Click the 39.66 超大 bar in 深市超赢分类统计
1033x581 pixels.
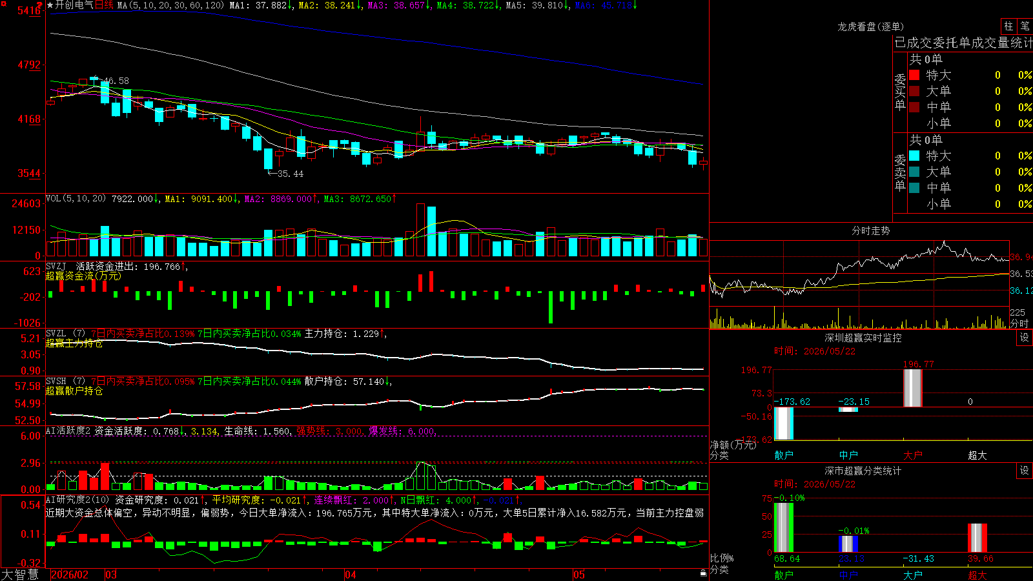(x=977, y=538)
